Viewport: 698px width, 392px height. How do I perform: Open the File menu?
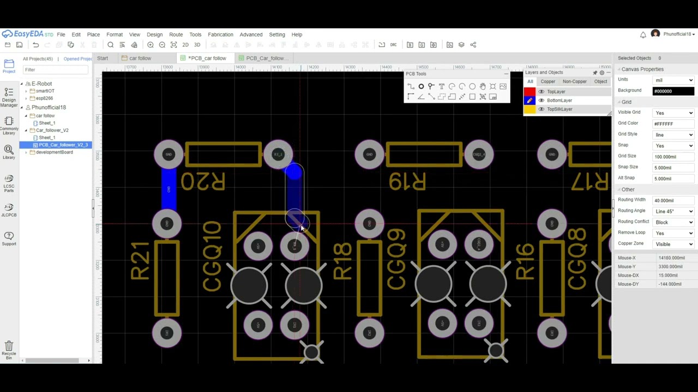tap(61, 34)
